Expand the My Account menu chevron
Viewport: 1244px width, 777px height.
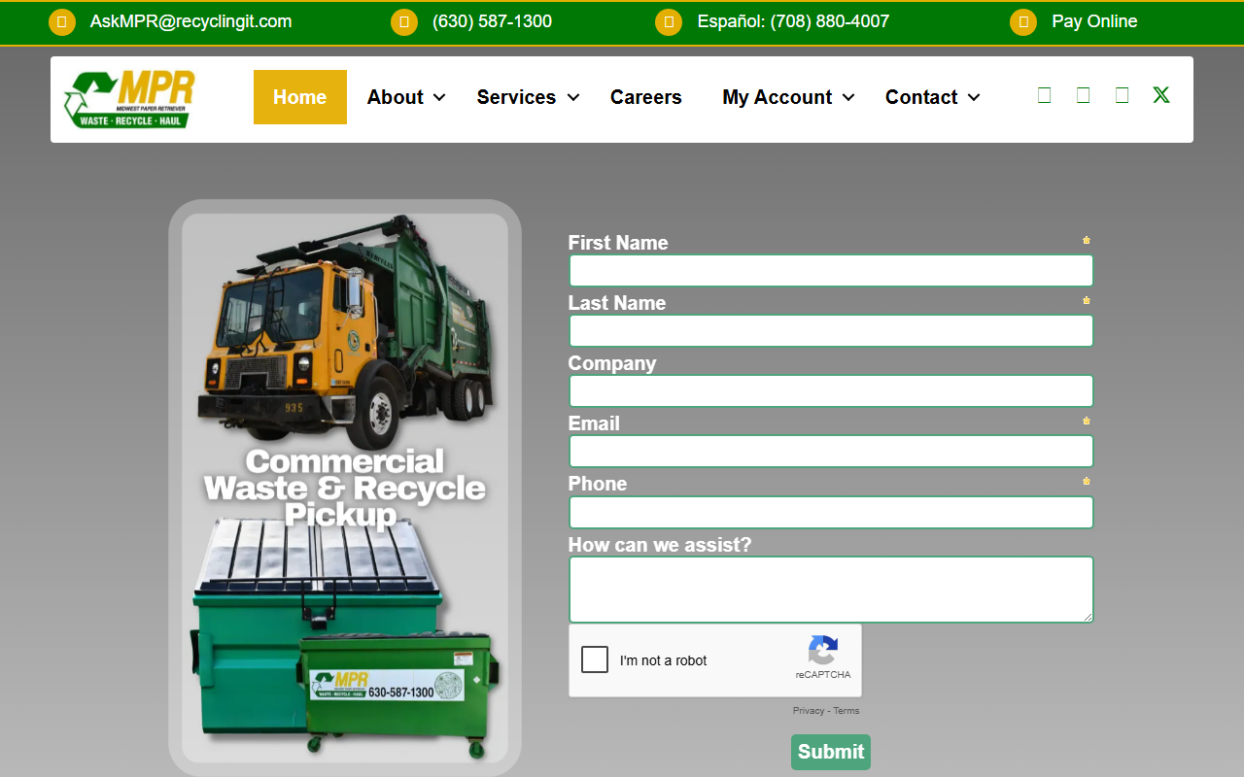(848, 97)
